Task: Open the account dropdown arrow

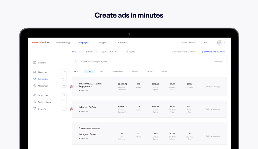Action: pyautogui.click(x=224, y=42)
